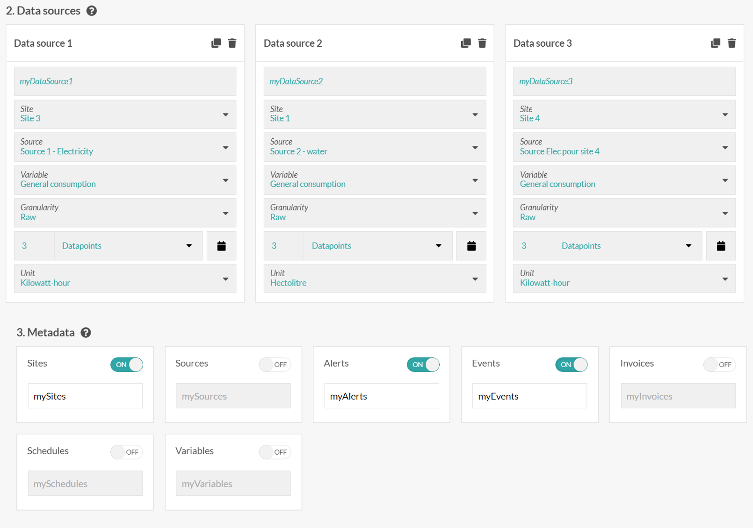The width and height of the screenshot is (753, 528).
Task: Click the myAlerts text input field
Action: 381,396
